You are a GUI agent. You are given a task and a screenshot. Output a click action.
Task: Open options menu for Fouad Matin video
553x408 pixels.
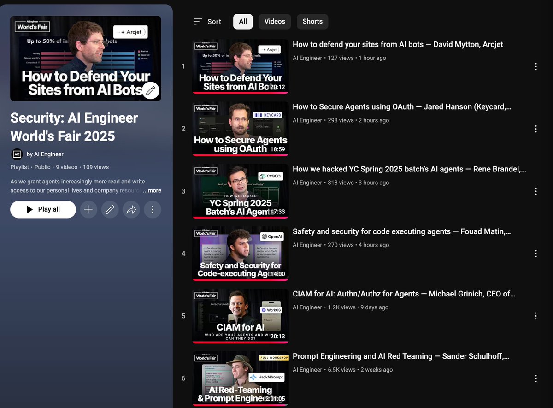click(x=535, y=254)
